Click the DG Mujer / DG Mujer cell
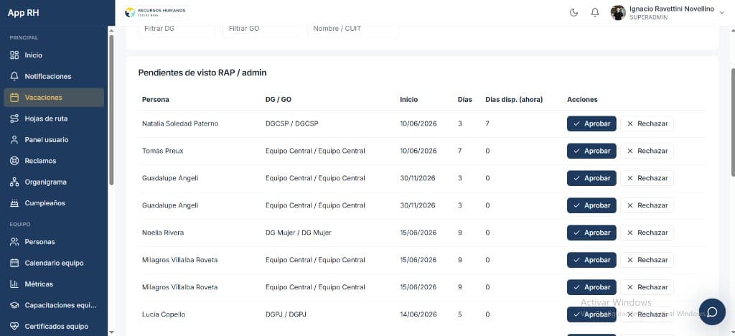Viewport: 735px width, 336px height. coord(298,233)
